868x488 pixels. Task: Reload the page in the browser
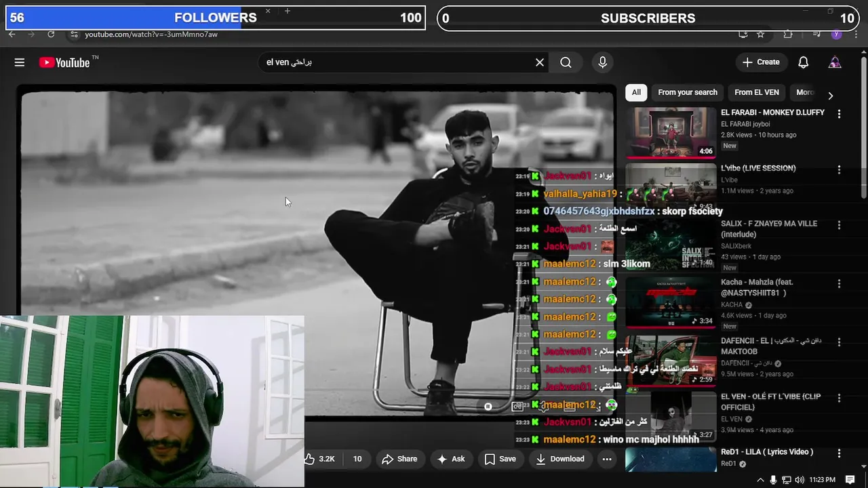coord(51,34)
